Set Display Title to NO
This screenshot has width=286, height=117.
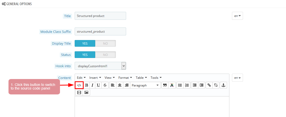pyautogui.click(x=106, y=43)
